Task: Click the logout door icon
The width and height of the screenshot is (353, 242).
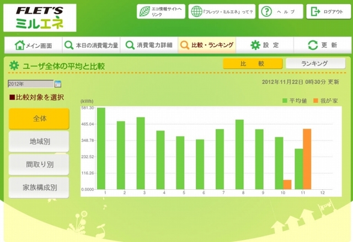Action: 315,12
